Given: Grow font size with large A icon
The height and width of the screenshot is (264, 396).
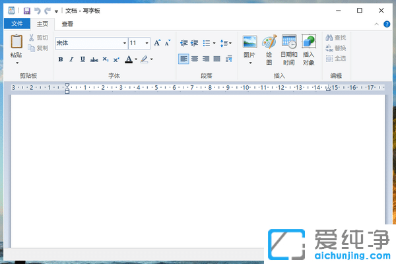Looking at the screenshot, I should [x=157, y=43].
